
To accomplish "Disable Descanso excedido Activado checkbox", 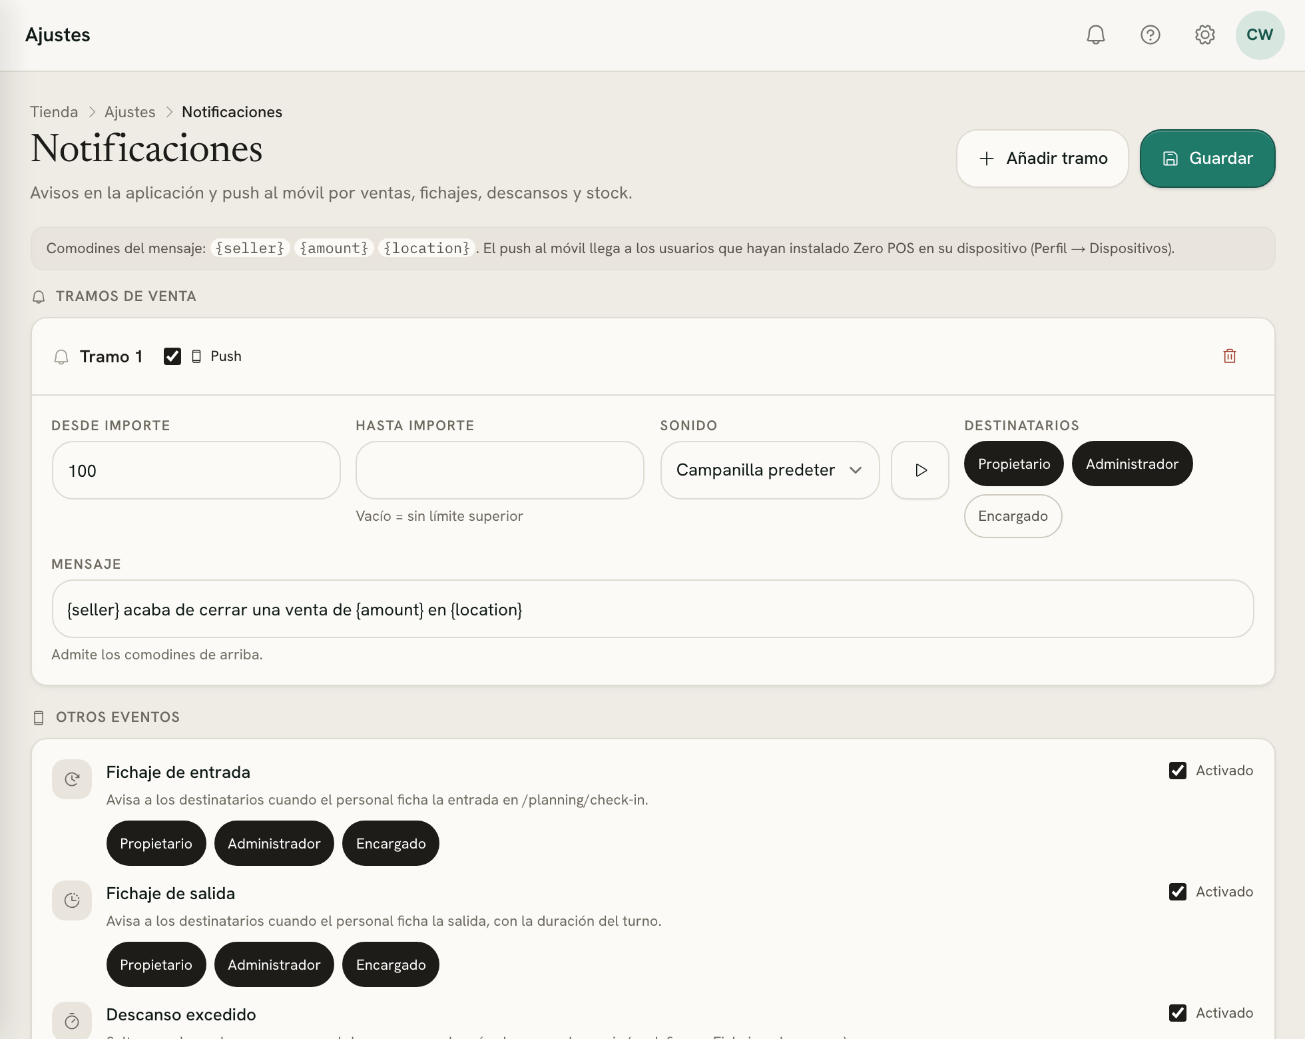I will click(1177, 1013).
